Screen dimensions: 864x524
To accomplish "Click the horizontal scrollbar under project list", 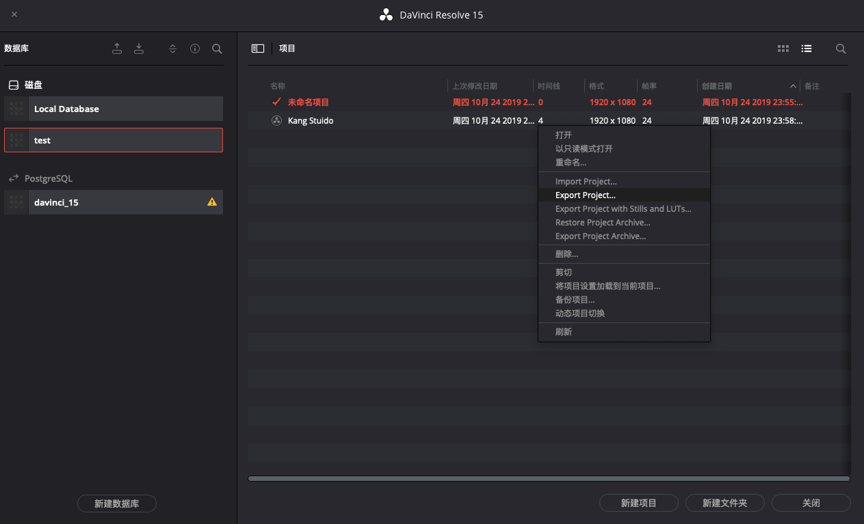I will tap(549, 479).
